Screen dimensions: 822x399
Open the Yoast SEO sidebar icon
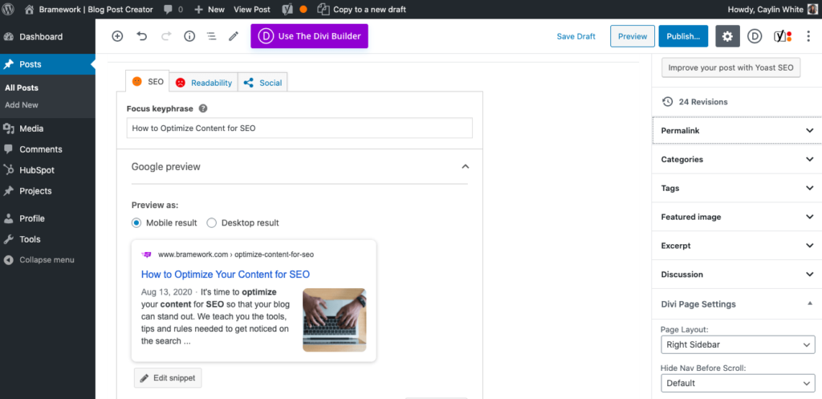(x=782, y=36)
